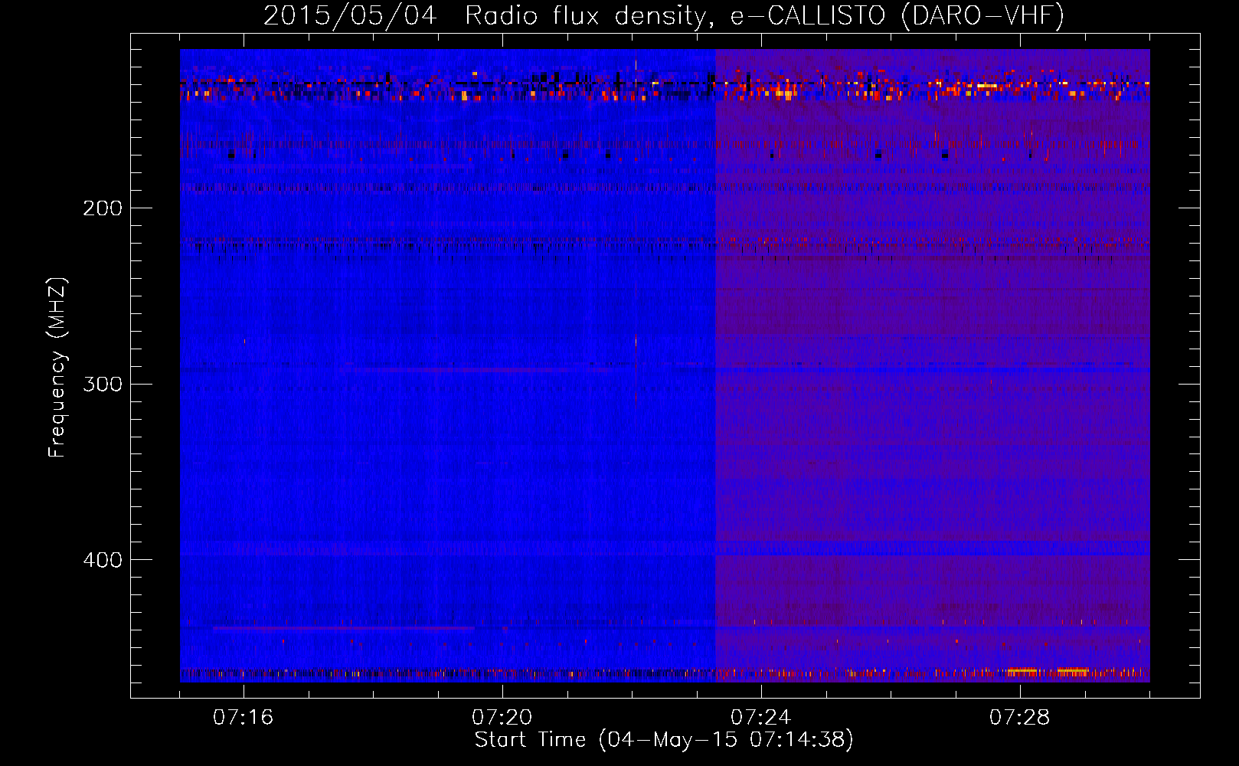This screenshot has width=1239, height=766.
Task: Click the 07:20 time tick label
Action: click(x=502, y=718)
